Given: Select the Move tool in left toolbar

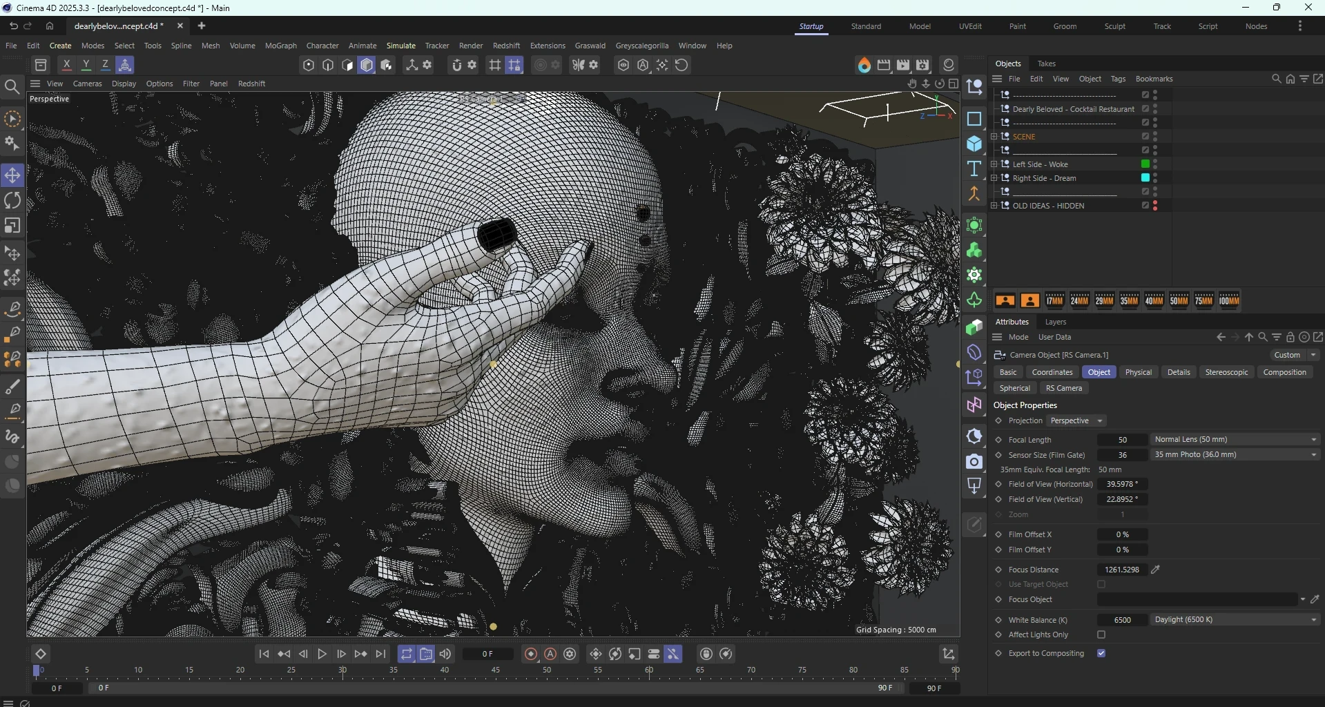Looking at the screenshot, I should coord(12,175).
